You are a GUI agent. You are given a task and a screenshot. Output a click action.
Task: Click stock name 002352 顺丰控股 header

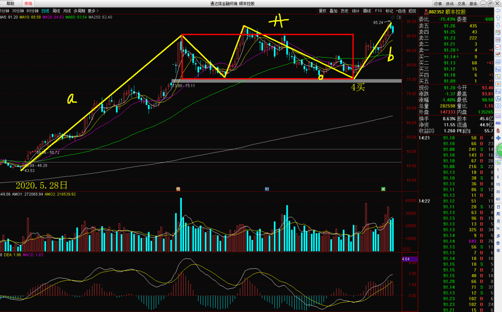447,12
